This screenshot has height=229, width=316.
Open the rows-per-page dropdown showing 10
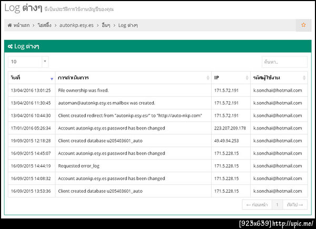(x=28, y=62)
